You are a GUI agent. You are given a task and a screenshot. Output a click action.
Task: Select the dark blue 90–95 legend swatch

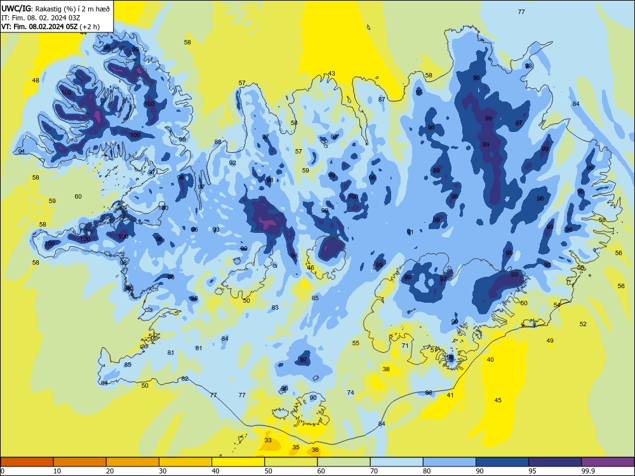click(502, 462)
